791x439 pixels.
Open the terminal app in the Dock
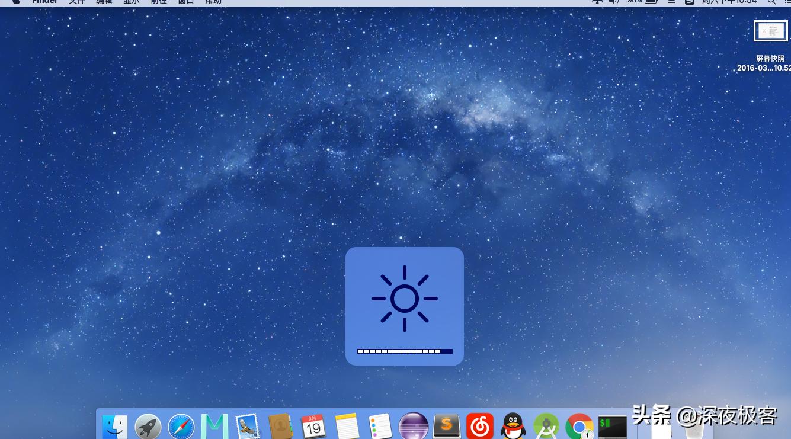tap(613, 426)
